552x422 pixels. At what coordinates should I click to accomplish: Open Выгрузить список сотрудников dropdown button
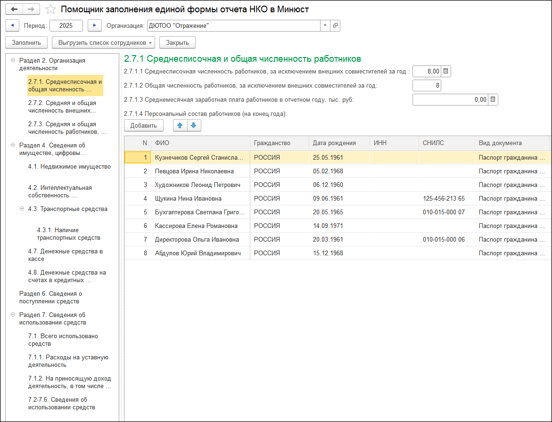click(106, 42)
